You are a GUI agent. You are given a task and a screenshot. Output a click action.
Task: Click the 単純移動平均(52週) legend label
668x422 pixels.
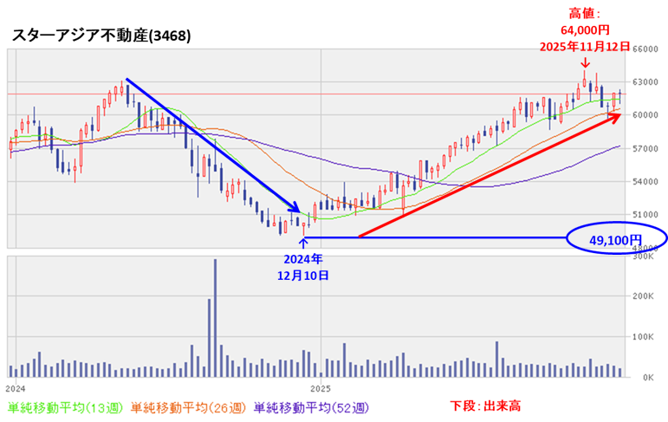coord(311,406)
